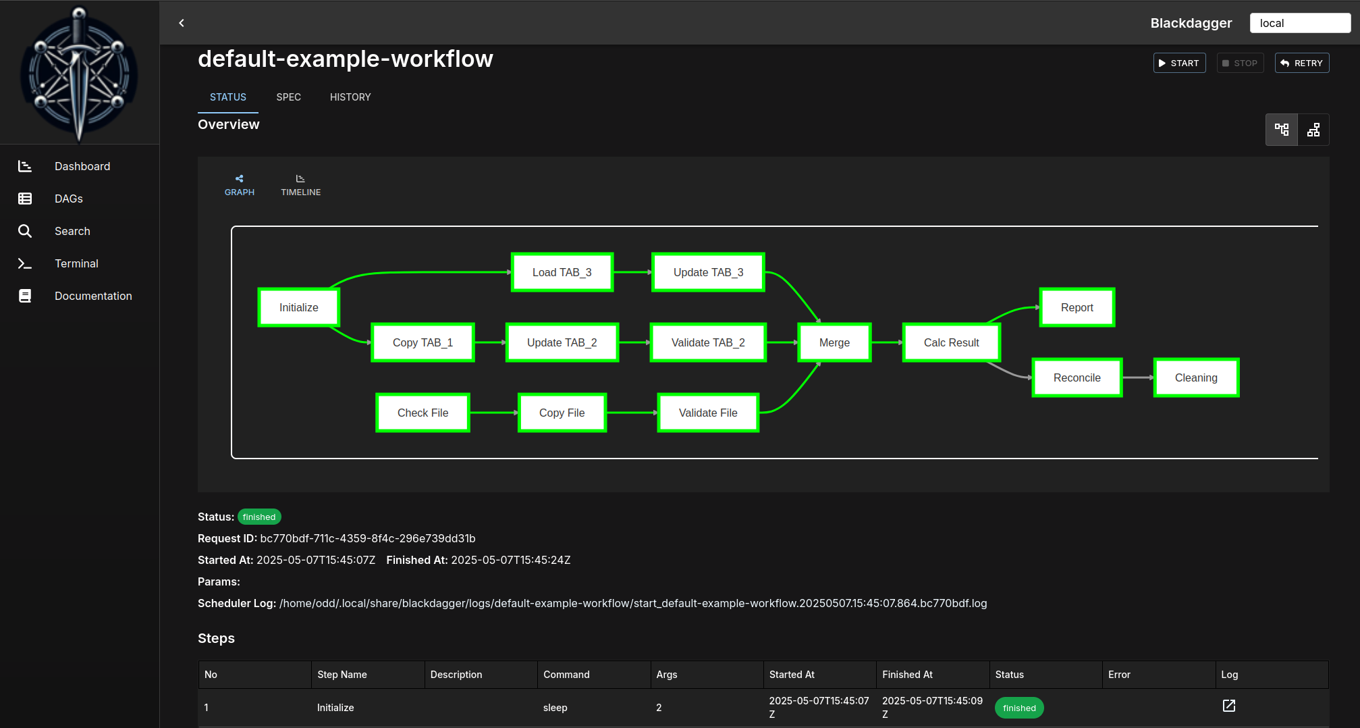Select the Validate TAB_2 graph node
Viewport: 1360px width, 728px height.
(708, 342)
